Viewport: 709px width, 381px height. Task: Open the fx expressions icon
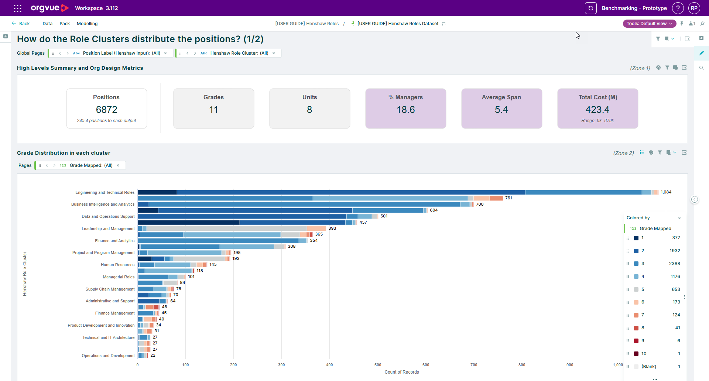(x=703, y=24)
